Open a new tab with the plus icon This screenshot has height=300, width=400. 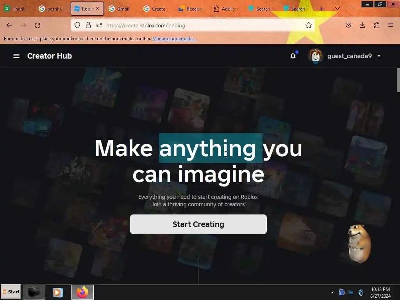pyautogui.click(x=322, y=9)
